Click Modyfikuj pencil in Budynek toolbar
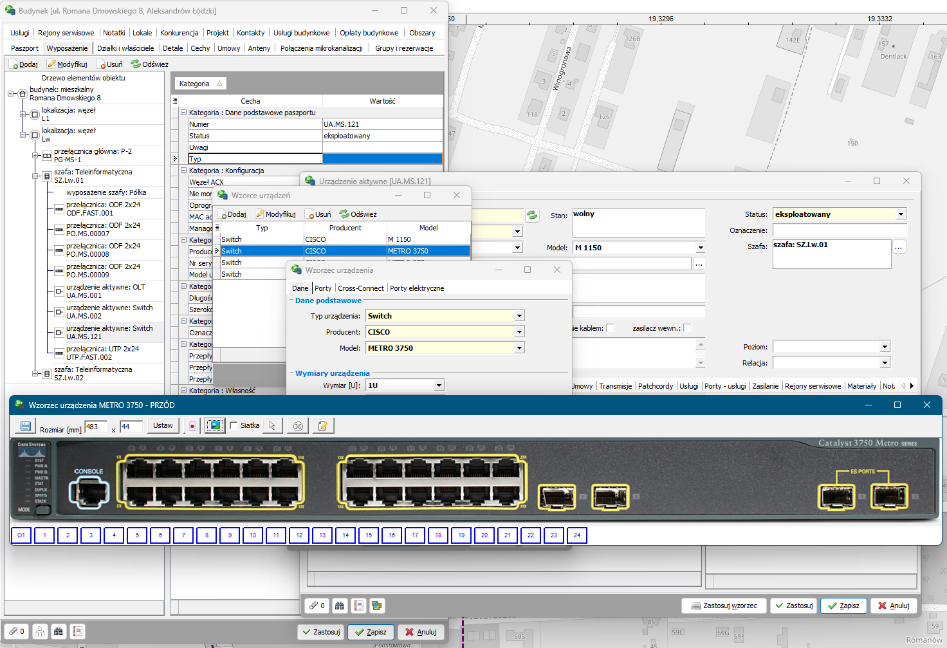The width and height of the screenshot is (947, 648). point(67,64)
